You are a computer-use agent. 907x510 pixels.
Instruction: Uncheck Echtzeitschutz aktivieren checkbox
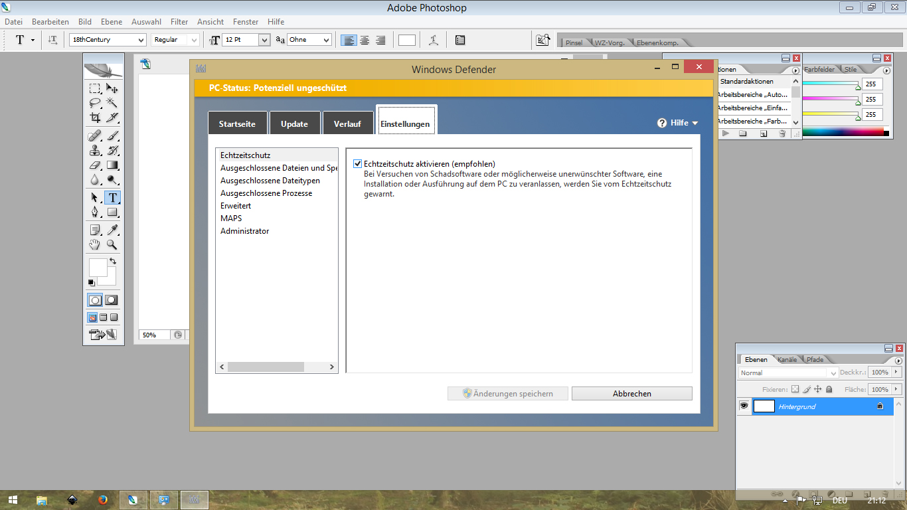(358, 164)
